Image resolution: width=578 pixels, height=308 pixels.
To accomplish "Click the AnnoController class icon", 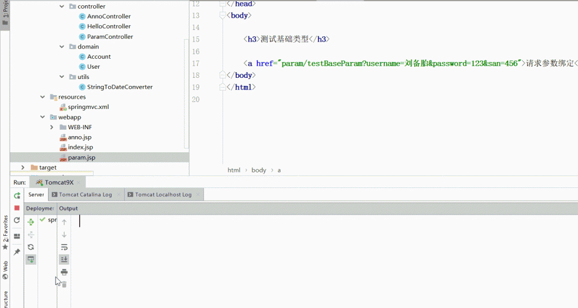I will pos(83,16).
